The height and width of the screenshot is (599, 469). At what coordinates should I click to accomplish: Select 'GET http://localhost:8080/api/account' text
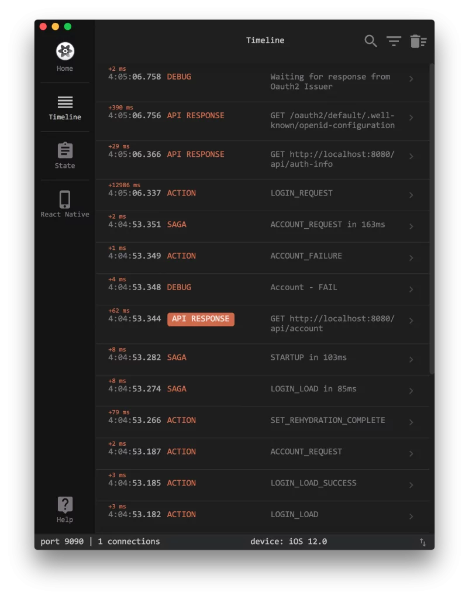click(332, 323)
